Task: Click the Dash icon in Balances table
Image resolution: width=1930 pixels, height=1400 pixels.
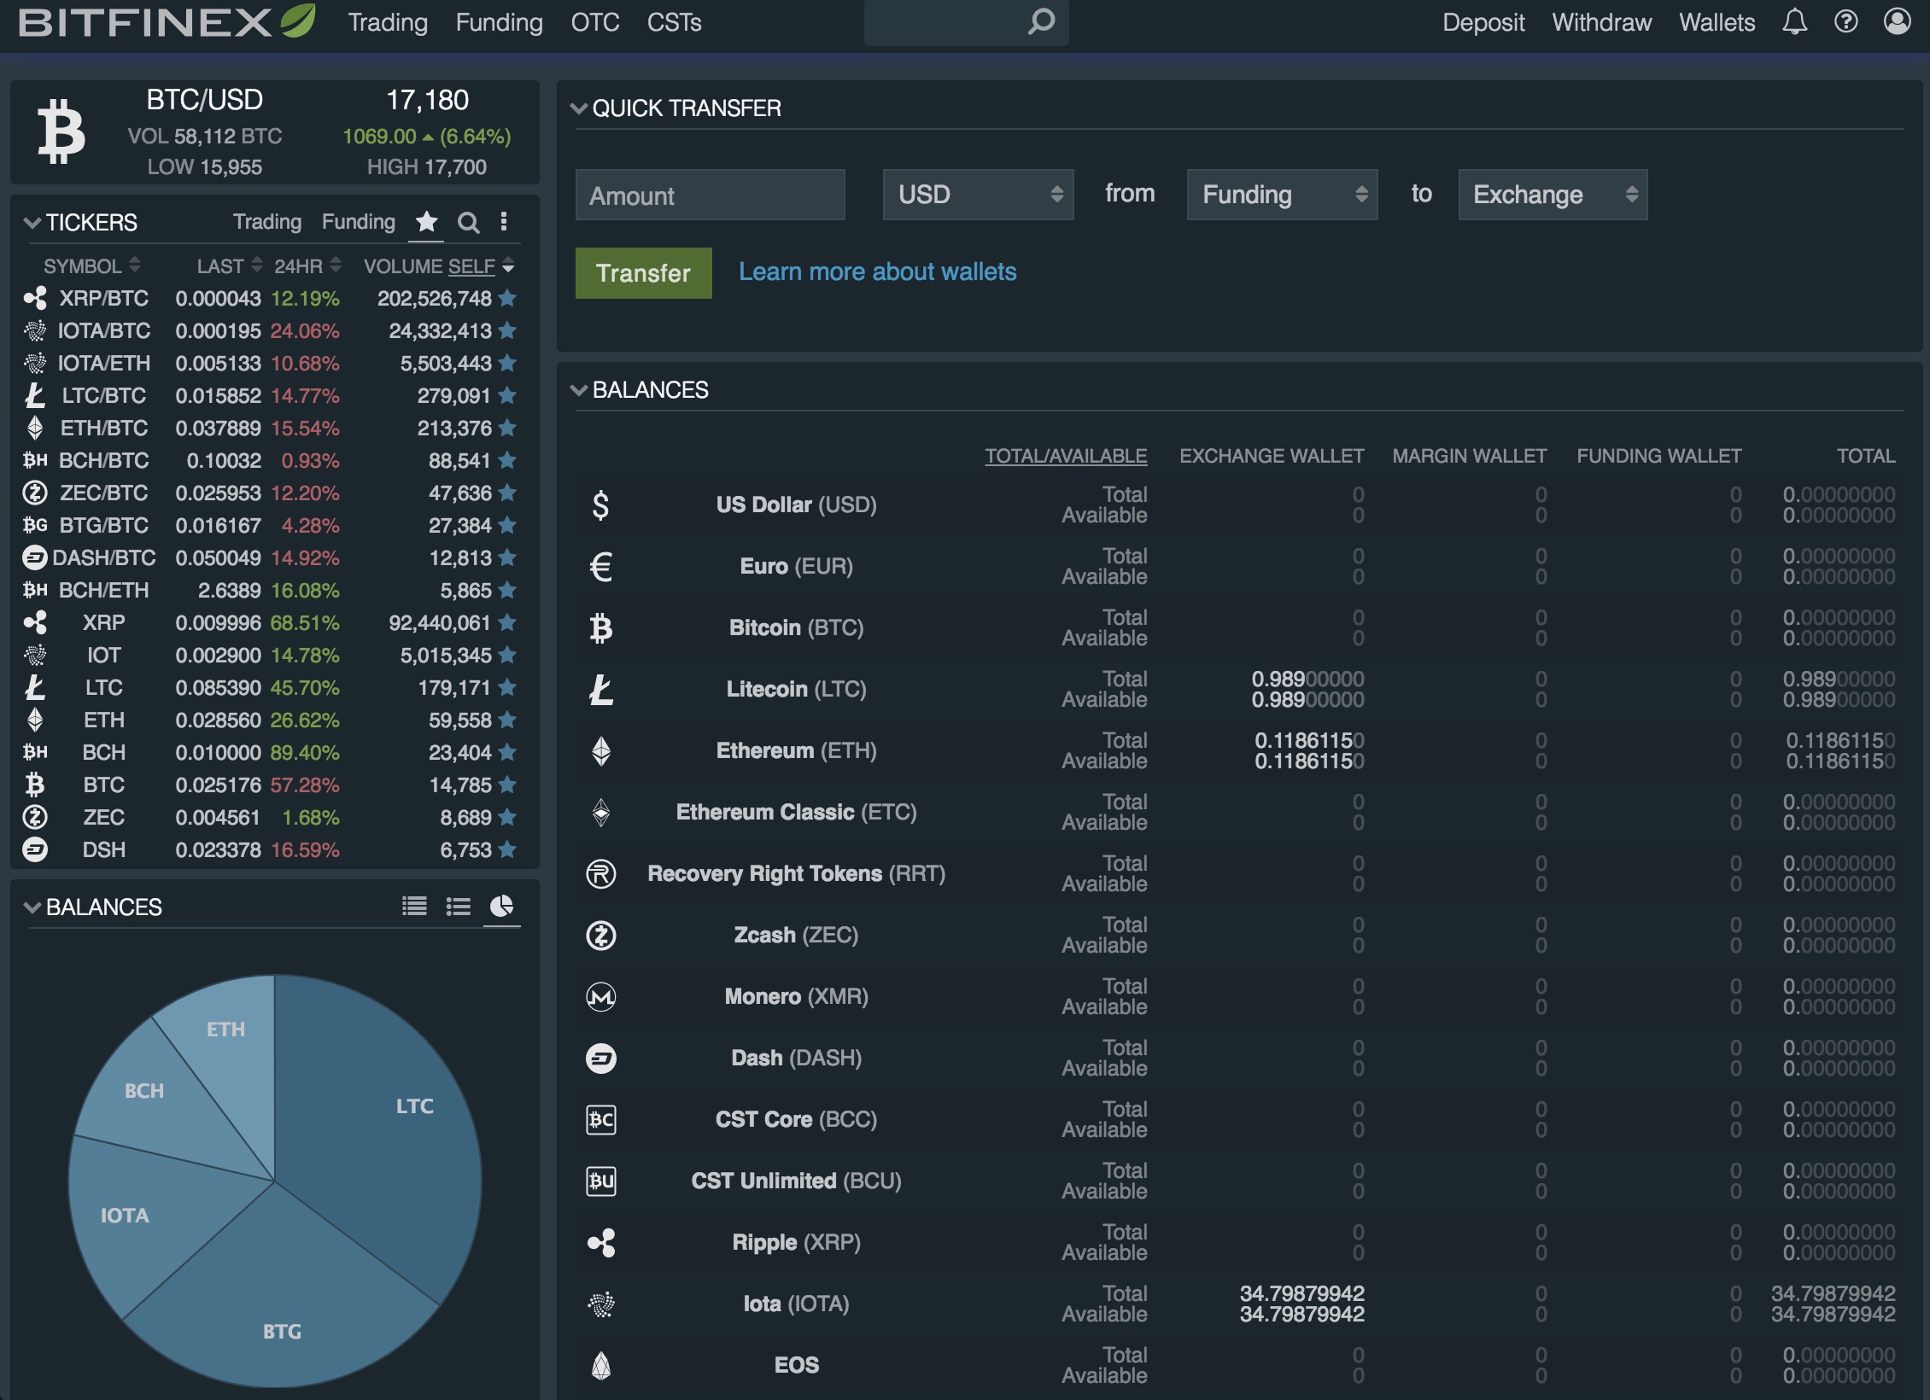Action: coord(601,1058)
